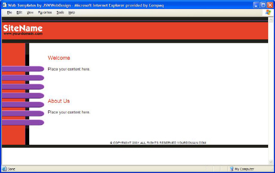
Task: Click the bottommost purple navigation button
Action: coord(22,123)
